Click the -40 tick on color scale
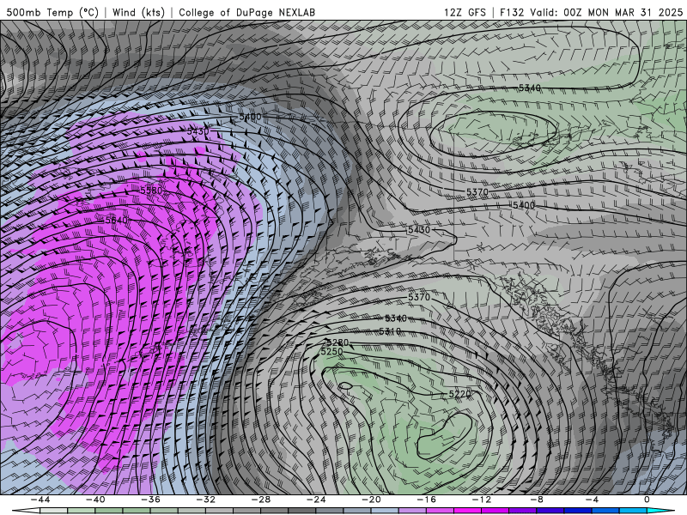687x515 pixels. 95,500
